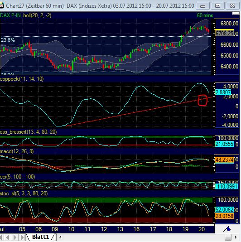Click the '23,6%' Fibonacci level label
241x242 pixels.
click(8, 40)
